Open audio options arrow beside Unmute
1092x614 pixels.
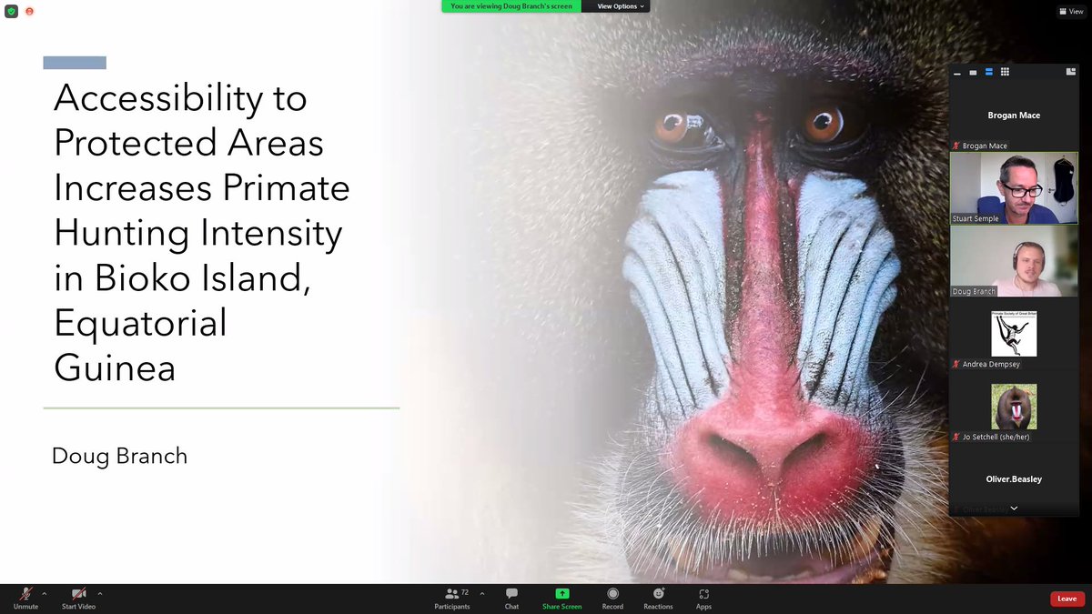pos(44,593)
